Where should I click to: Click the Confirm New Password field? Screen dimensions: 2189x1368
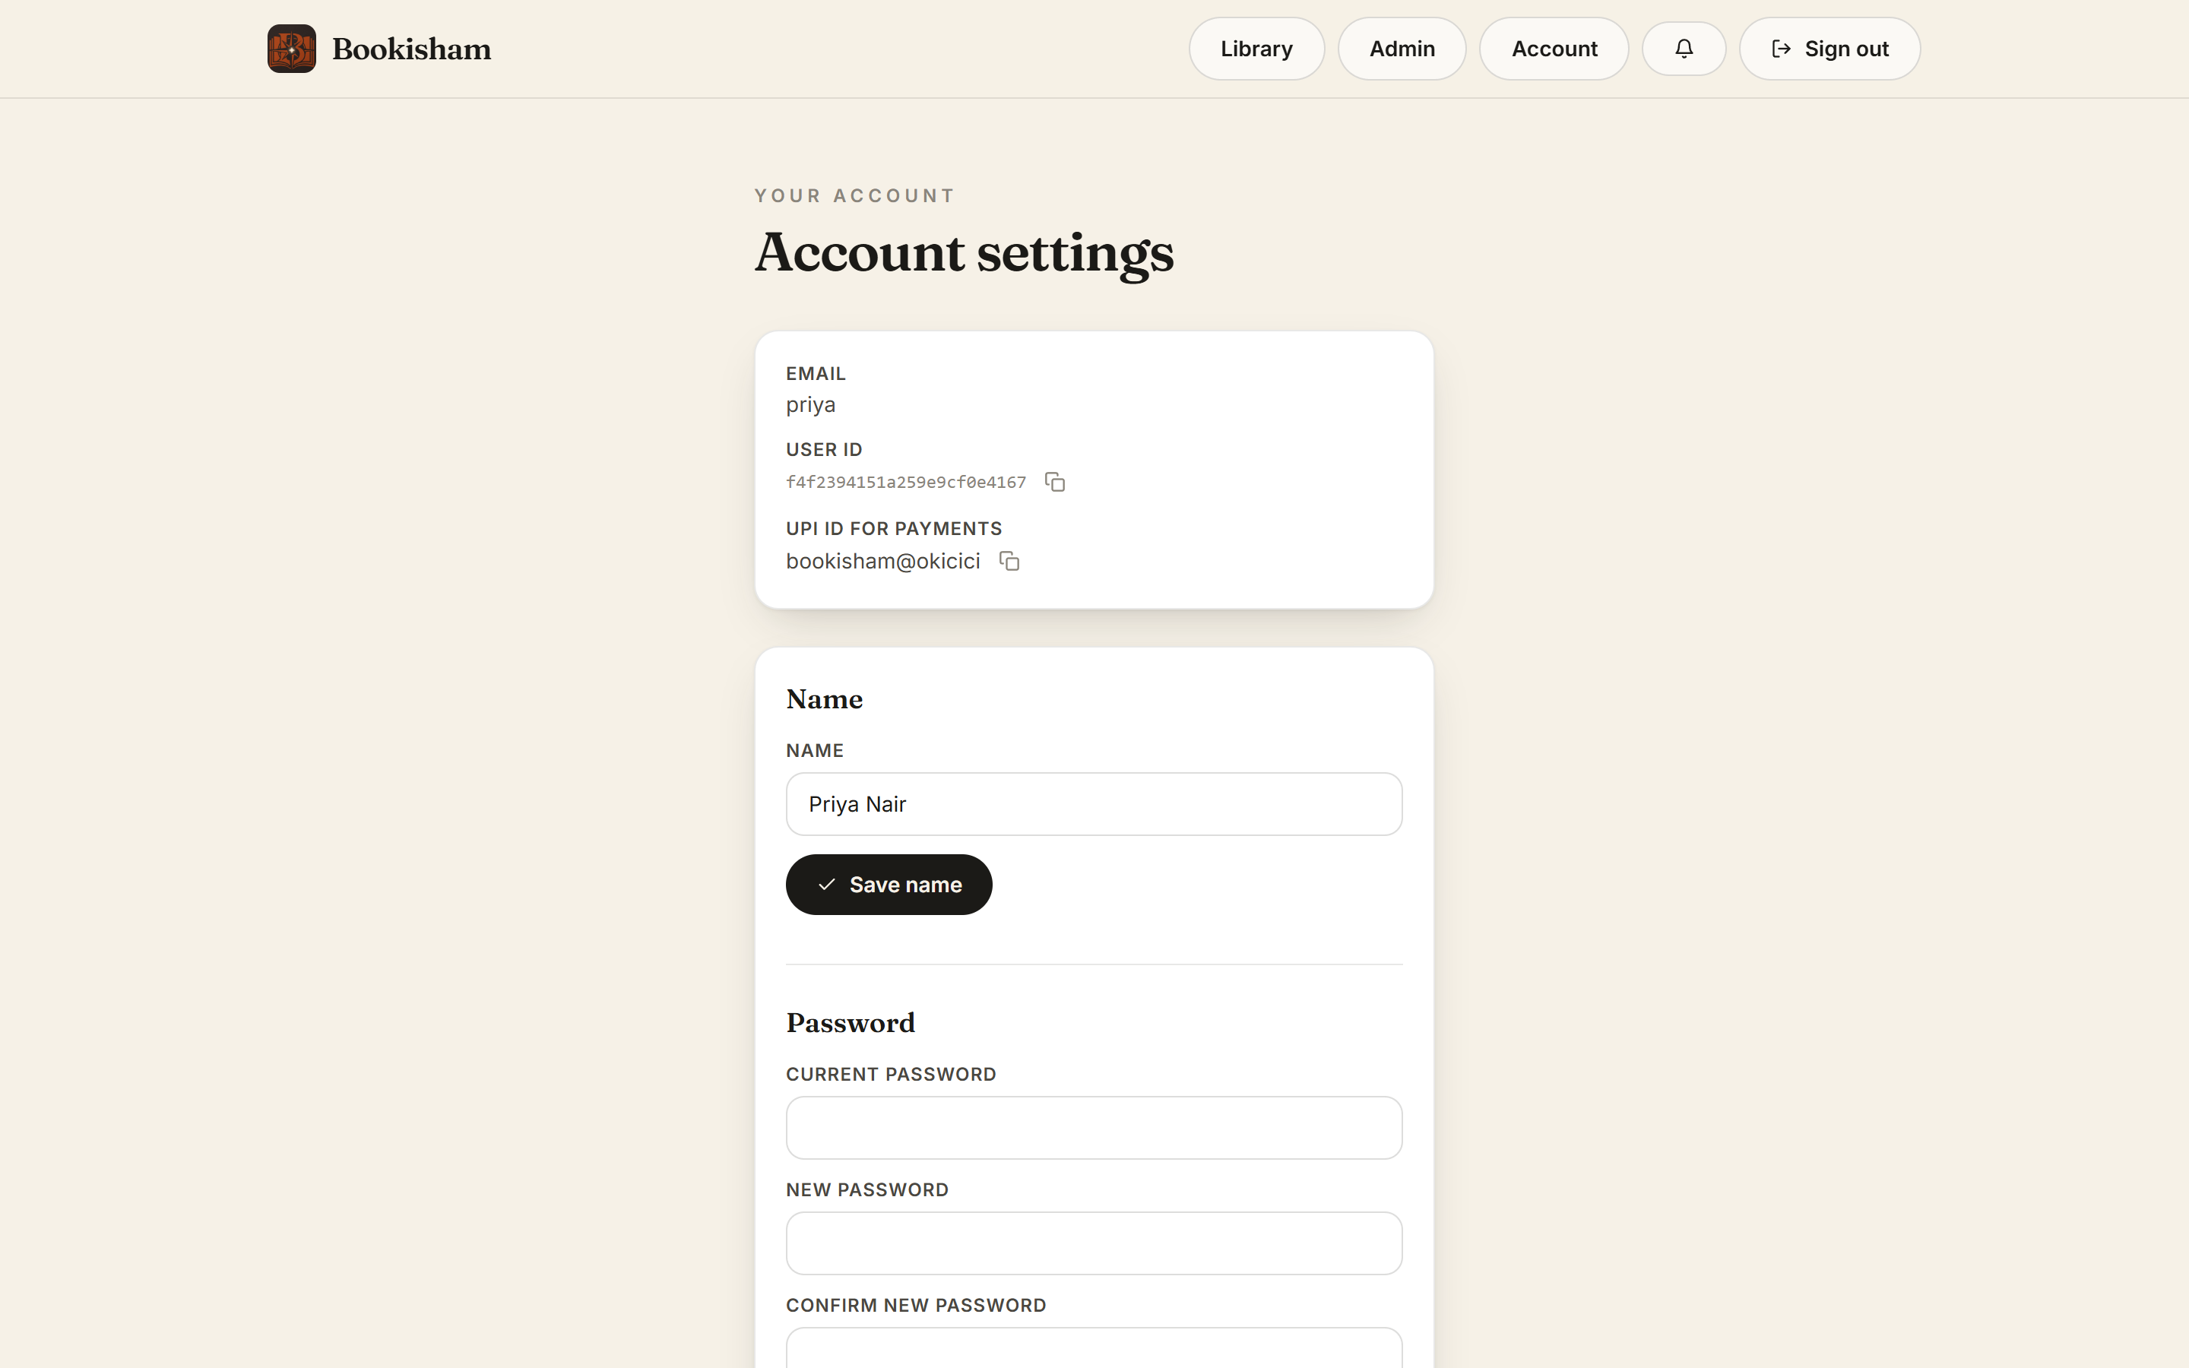pos(1094,1348)
